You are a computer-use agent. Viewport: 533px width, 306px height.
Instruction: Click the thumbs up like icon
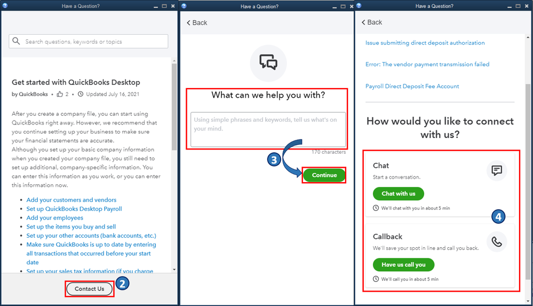click(x=60, y=94)
